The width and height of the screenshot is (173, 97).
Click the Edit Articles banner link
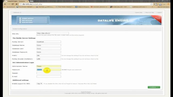click(x=27, y=20)
